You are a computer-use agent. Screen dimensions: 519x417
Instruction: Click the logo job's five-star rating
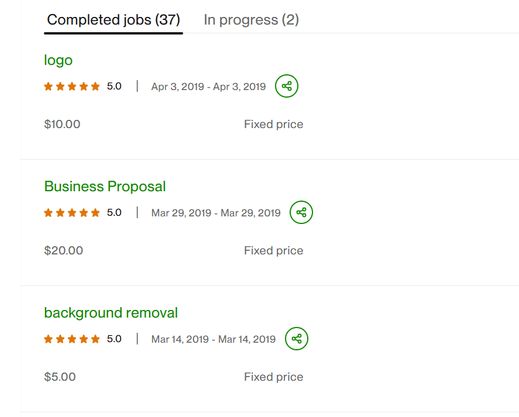72,87
